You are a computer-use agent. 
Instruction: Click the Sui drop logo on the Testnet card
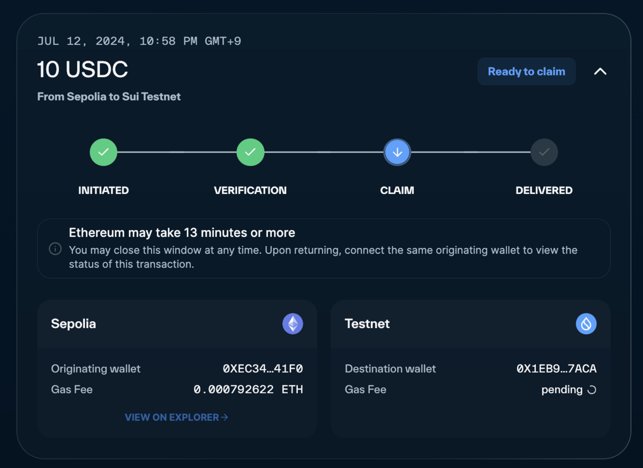click(586, 323)
